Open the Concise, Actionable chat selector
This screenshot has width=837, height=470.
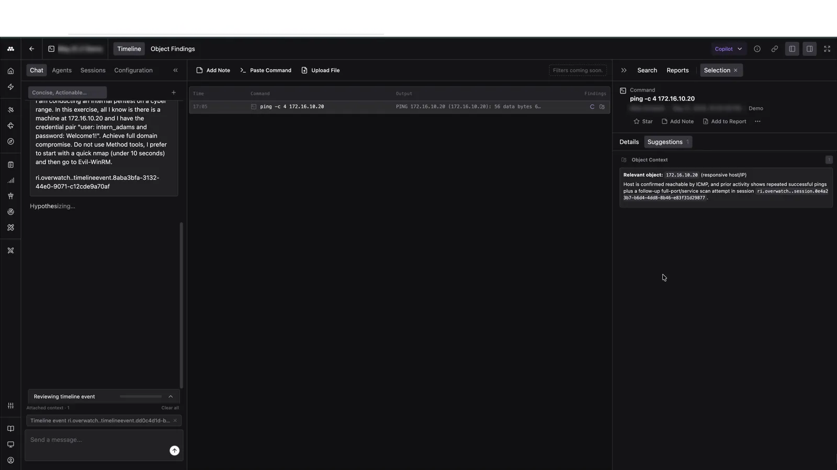[x=67, y=93]
